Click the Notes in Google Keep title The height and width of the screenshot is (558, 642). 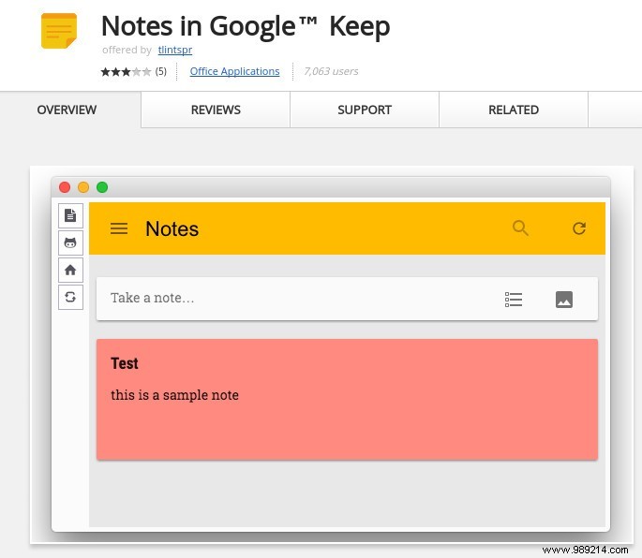click(246, 26)
